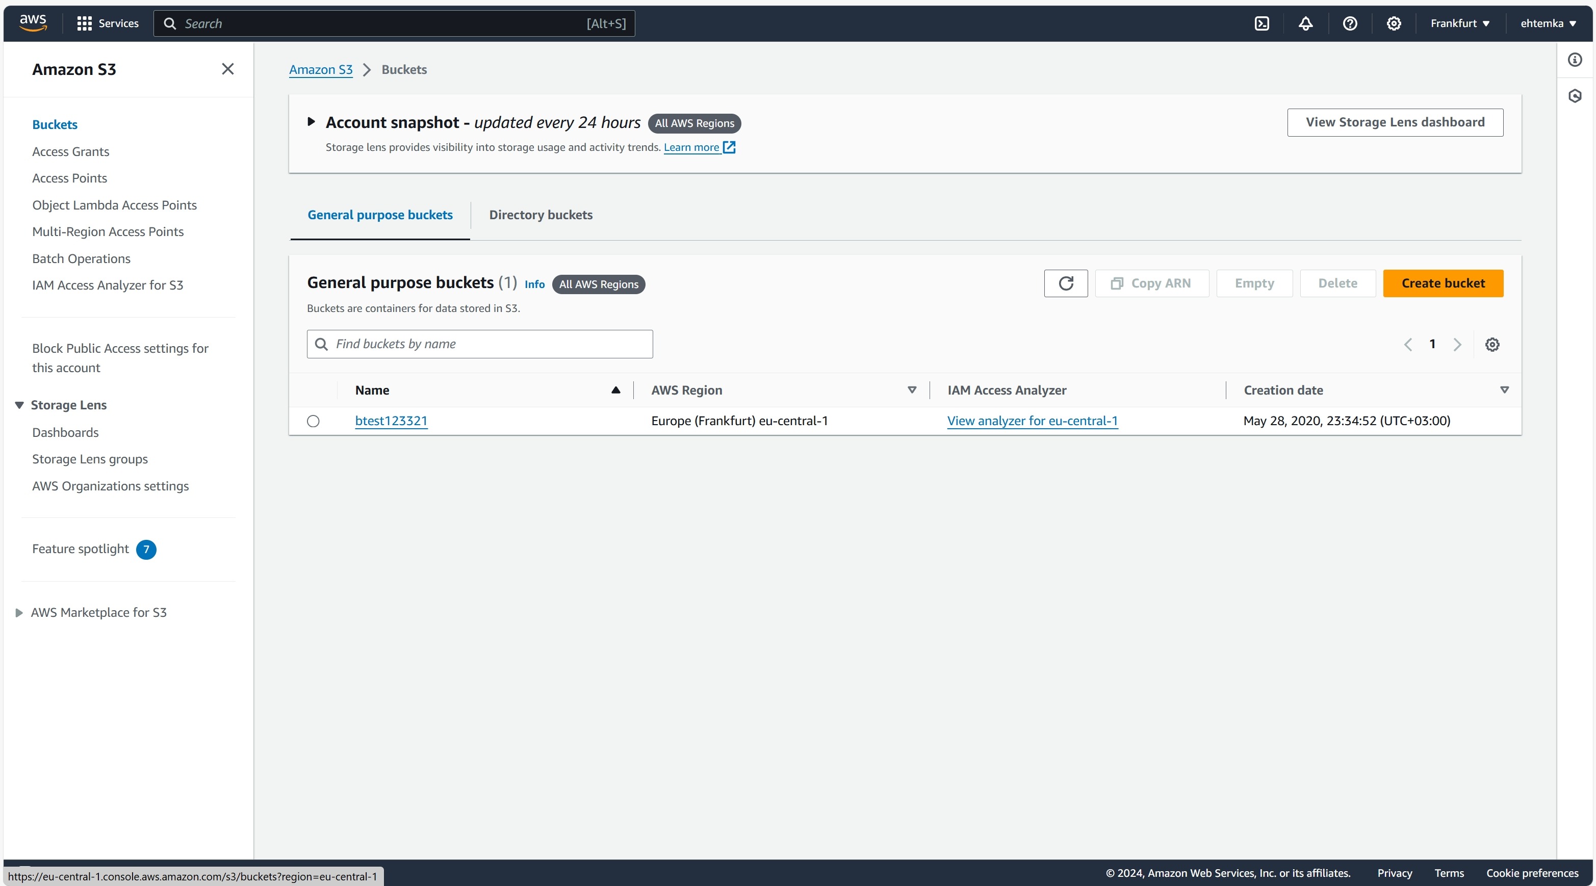Open Access Points in sidebar
Viewport: 1596px width, 886px height.
[x=69, y=178]
